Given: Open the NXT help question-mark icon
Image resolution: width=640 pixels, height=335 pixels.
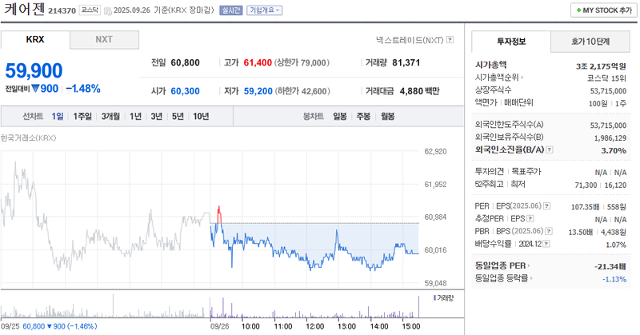Looking at the screenshot, I should [x=450, y=40].
